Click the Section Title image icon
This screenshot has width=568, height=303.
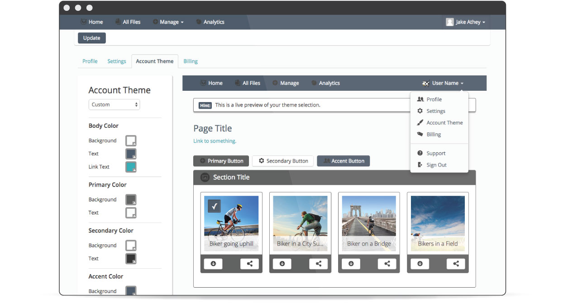pyautogui.click(x=205, y=177)
